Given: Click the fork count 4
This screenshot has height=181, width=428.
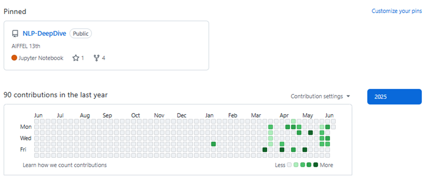Looking at the screenshot, I should click(103, 58).
